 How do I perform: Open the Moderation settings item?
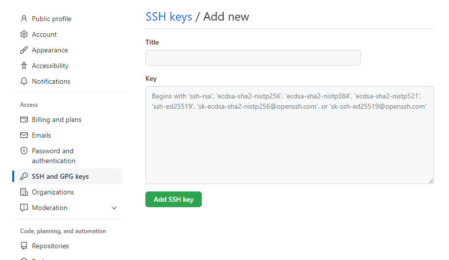(x=49, y=208)
